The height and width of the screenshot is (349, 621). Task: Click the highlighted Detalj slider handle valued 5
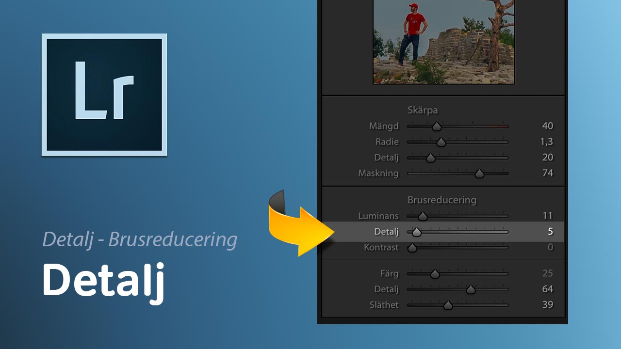[x=416, y=232]
